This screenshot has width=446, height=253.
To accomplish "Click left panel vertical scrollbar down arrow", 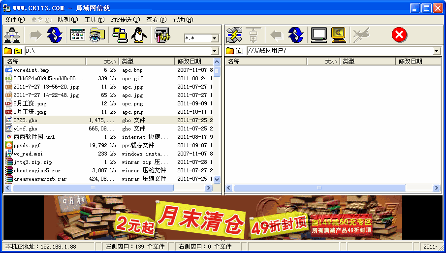I will [x=217, y=179].
